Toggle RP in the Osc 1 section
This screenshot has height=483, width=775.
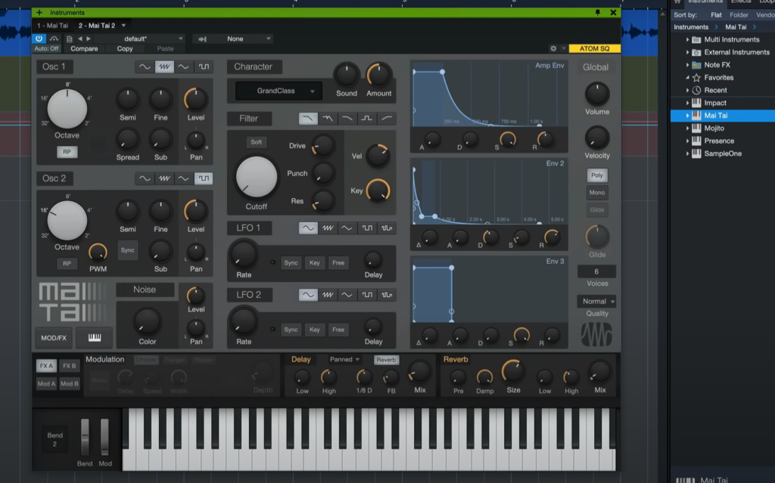(67, 152)
